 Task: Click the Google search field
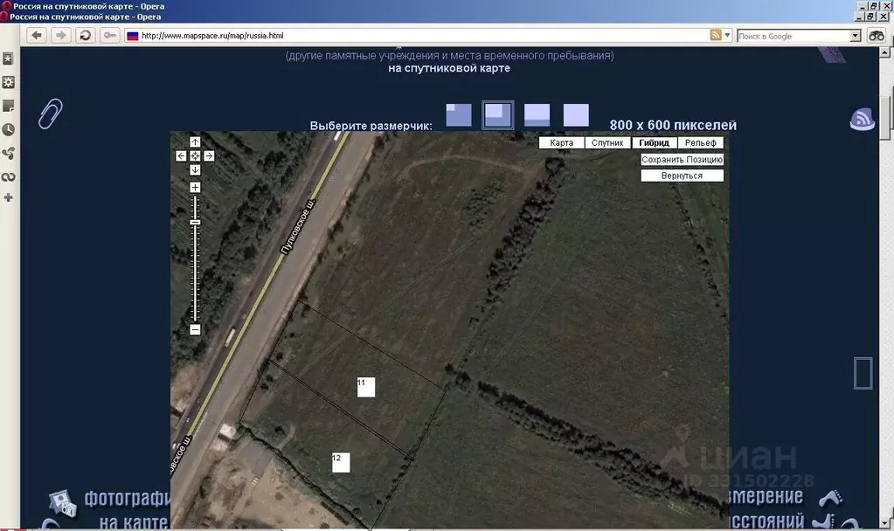tap(794, 36)
